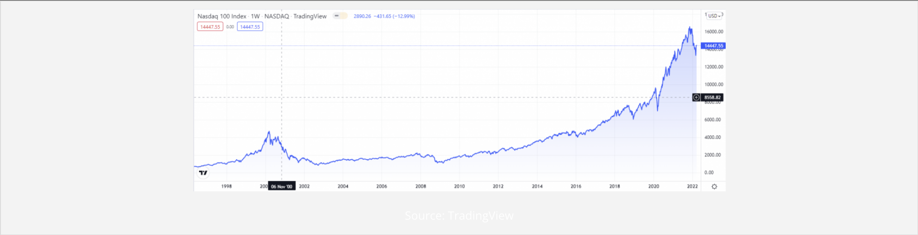Click the TradingView logo icon on chart
The height and width of the screenshot is (235, 918).
(x=203, y=173)
